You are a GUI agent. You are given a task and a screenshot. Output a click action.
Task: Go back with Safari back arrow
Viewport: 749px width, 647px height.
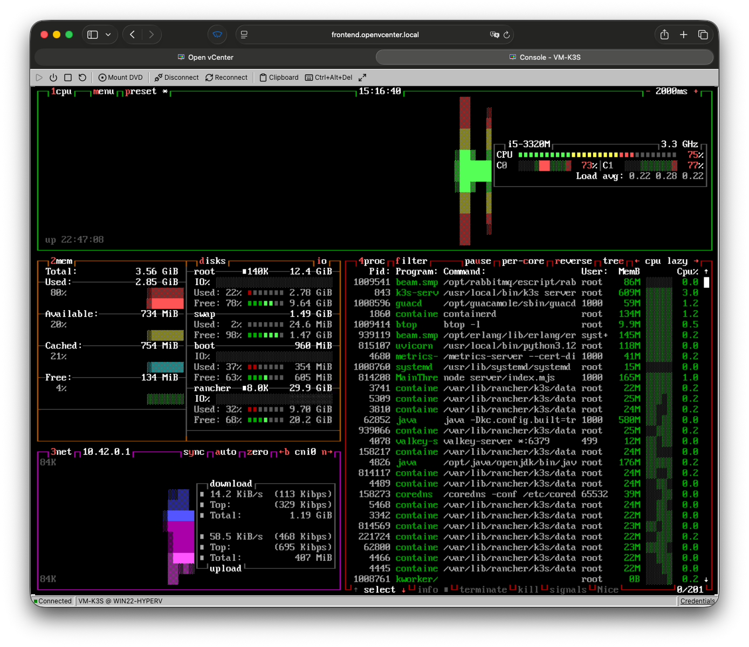(133, 34)
